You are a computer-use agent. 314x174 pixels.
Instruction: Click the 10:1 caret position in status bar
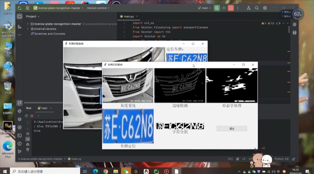[x=230, y=159]
